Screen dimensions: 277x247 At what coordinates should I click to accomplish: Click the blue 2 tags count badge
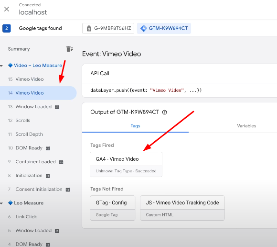[x=7, y=28]
